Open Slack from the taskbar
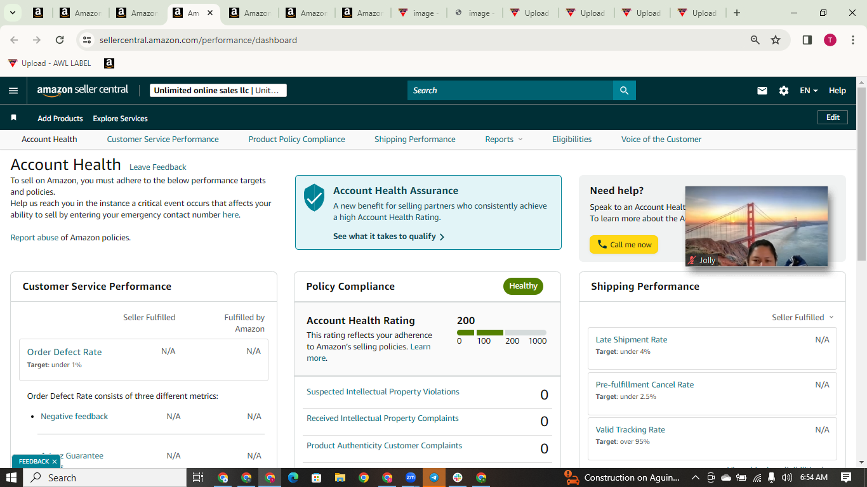This screenshot has height=487, width=867. tap(458, 477)
